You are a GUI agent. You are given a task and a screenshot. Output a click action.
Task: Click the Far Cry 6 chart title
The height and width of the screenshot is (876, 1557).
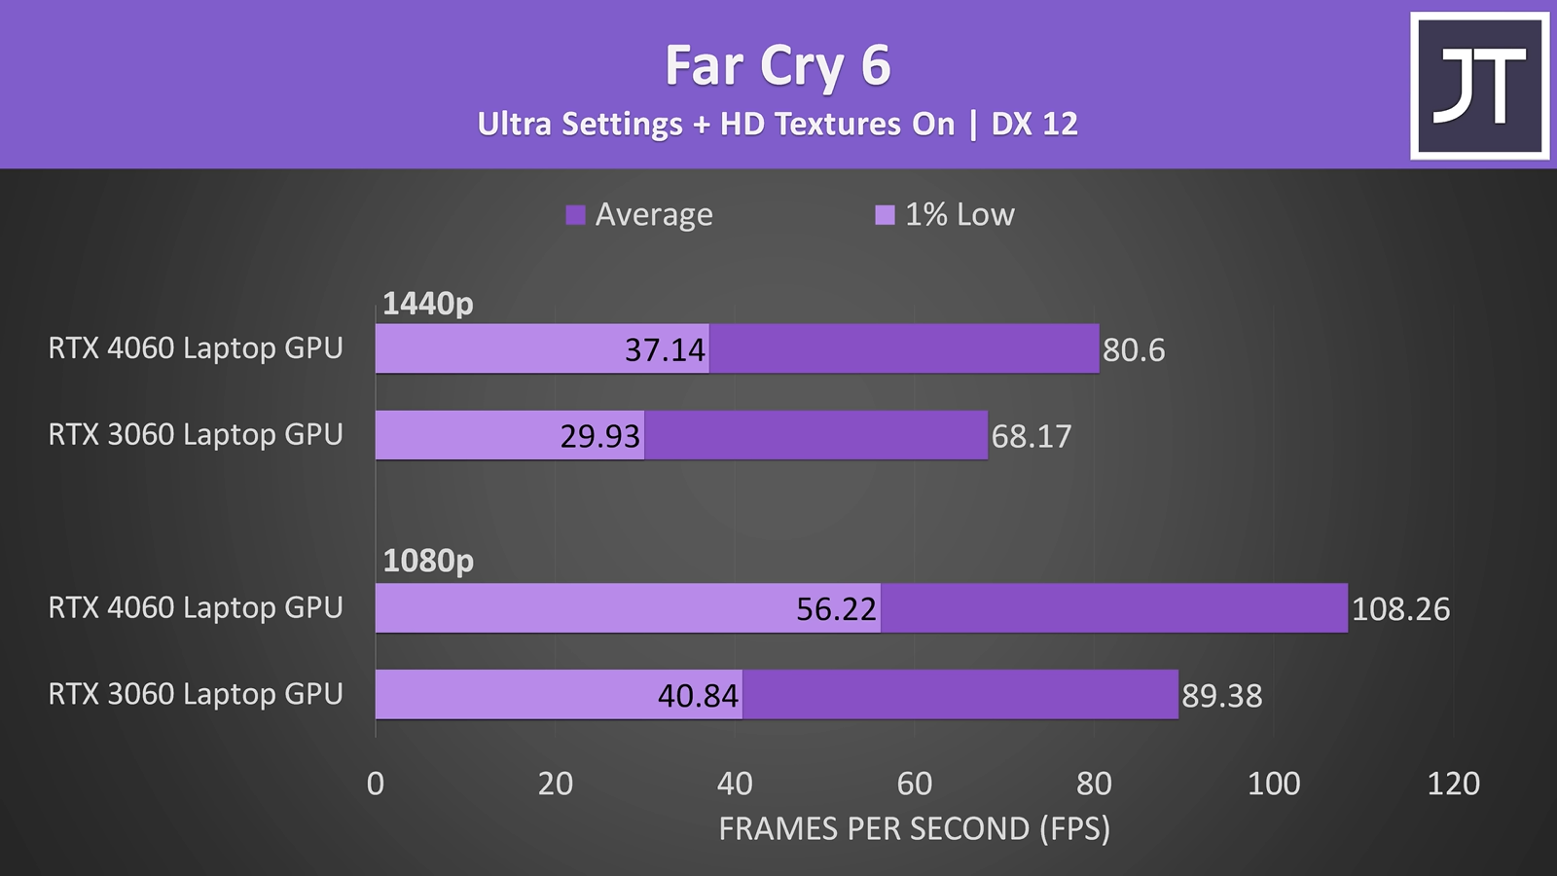[x=778, y=66]
